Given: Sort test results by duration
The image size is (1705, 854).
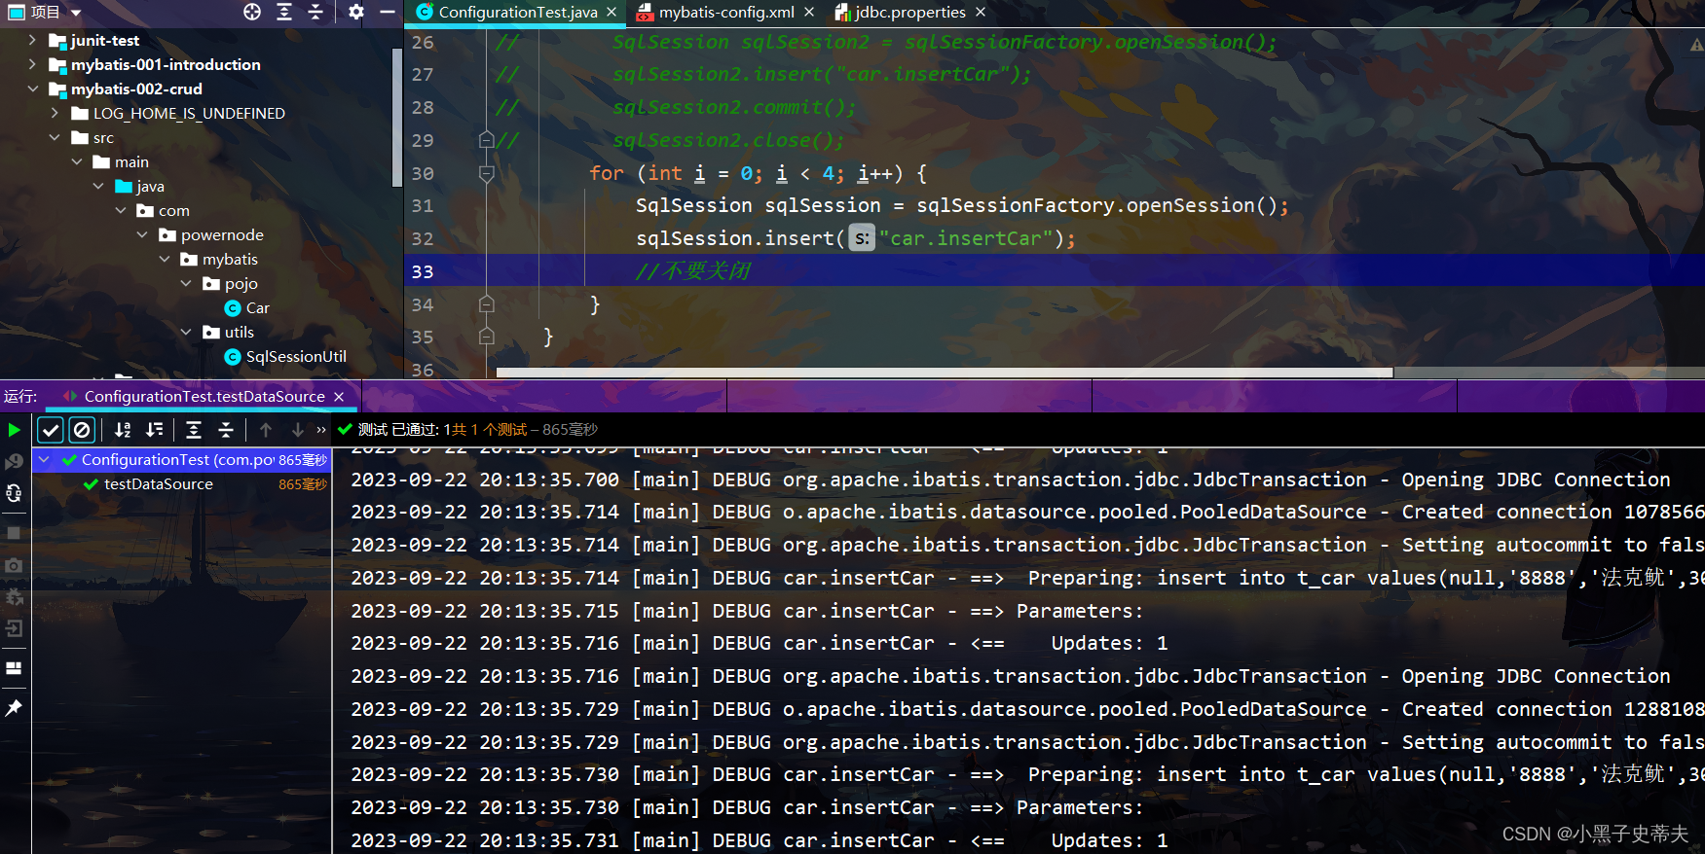Looking at the screenshot, I should click(x=154, y=429).
